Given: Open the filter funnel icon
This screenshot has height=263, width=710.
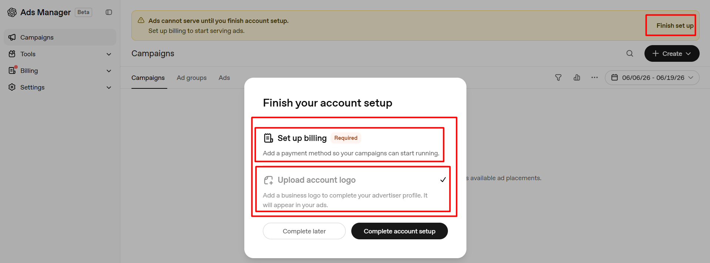Looking at the screenshot, I should pyautogui.click(x=558, y=78).
